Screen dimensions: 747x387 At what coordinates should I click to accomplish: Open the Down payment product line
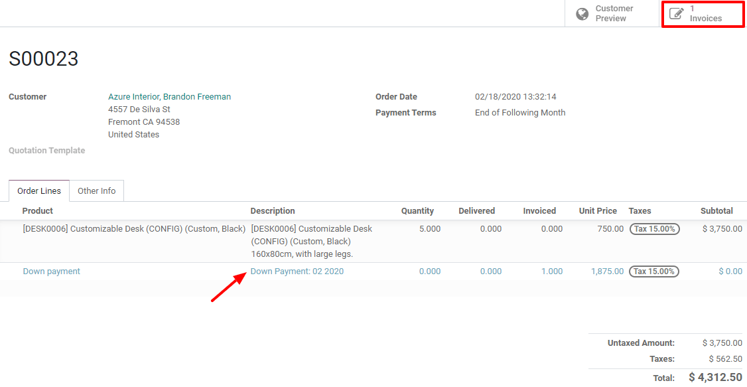pyautogui.click(x=51, y=271)
